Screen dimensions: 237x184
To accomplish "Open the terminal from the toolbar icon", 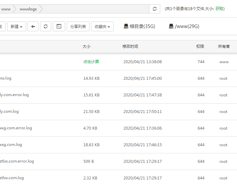I will coord(59,26).
